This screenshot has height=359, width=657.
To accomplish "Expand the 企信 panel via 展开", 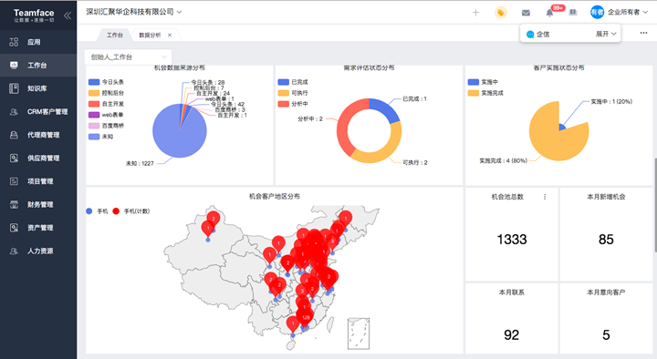I will pyautogui.click(x=606, y=34).
